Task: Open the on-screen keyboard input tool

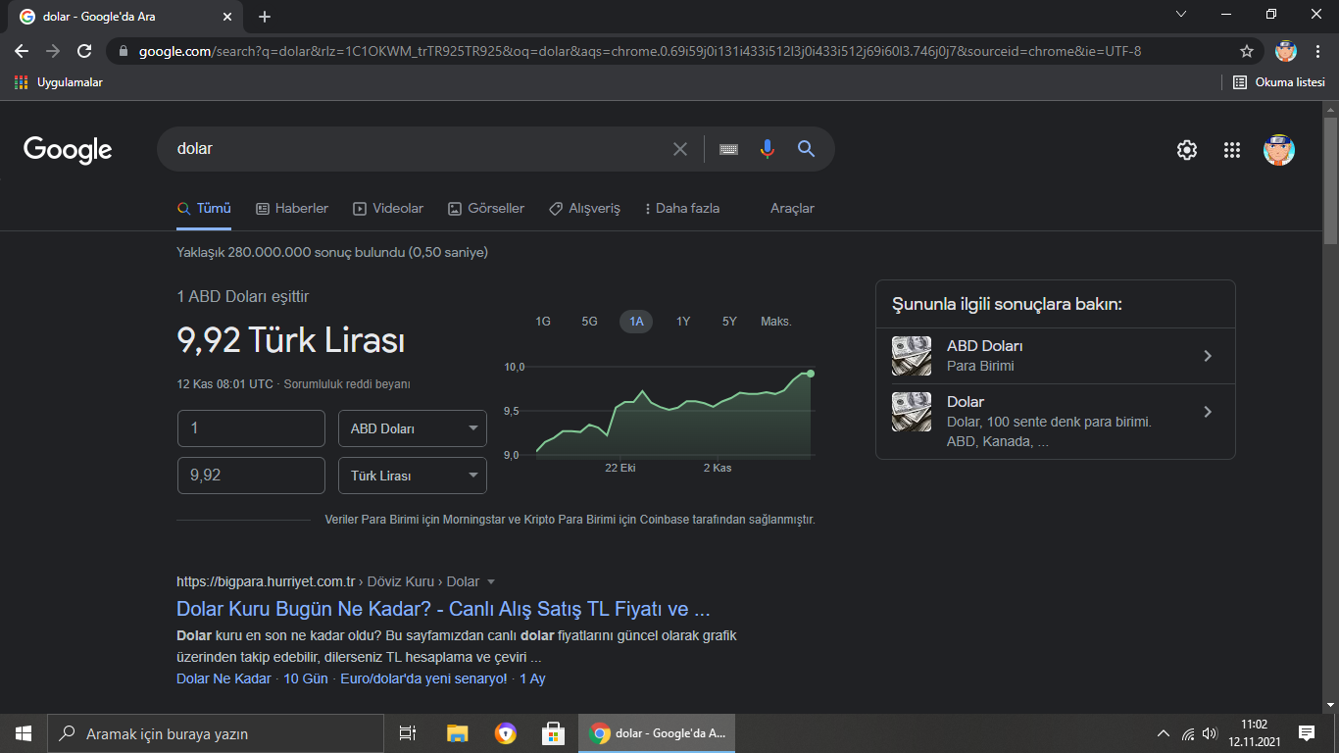Action: point(728,149)
